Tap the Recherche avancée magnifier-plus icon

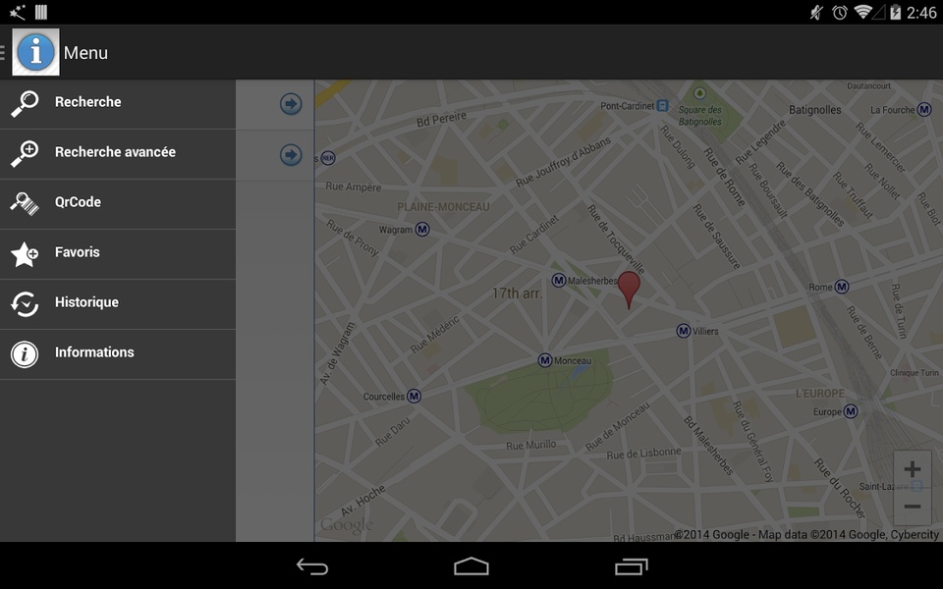pyautogui.click(x=25, y=153)
